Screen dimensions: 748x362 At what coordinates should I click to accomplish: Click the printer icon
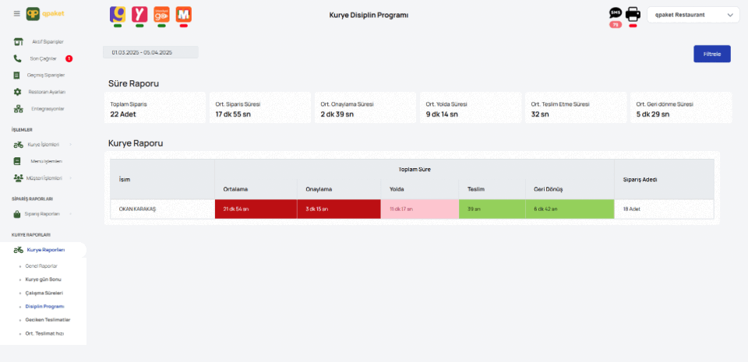pyautogui.click(x=633, y=13)
